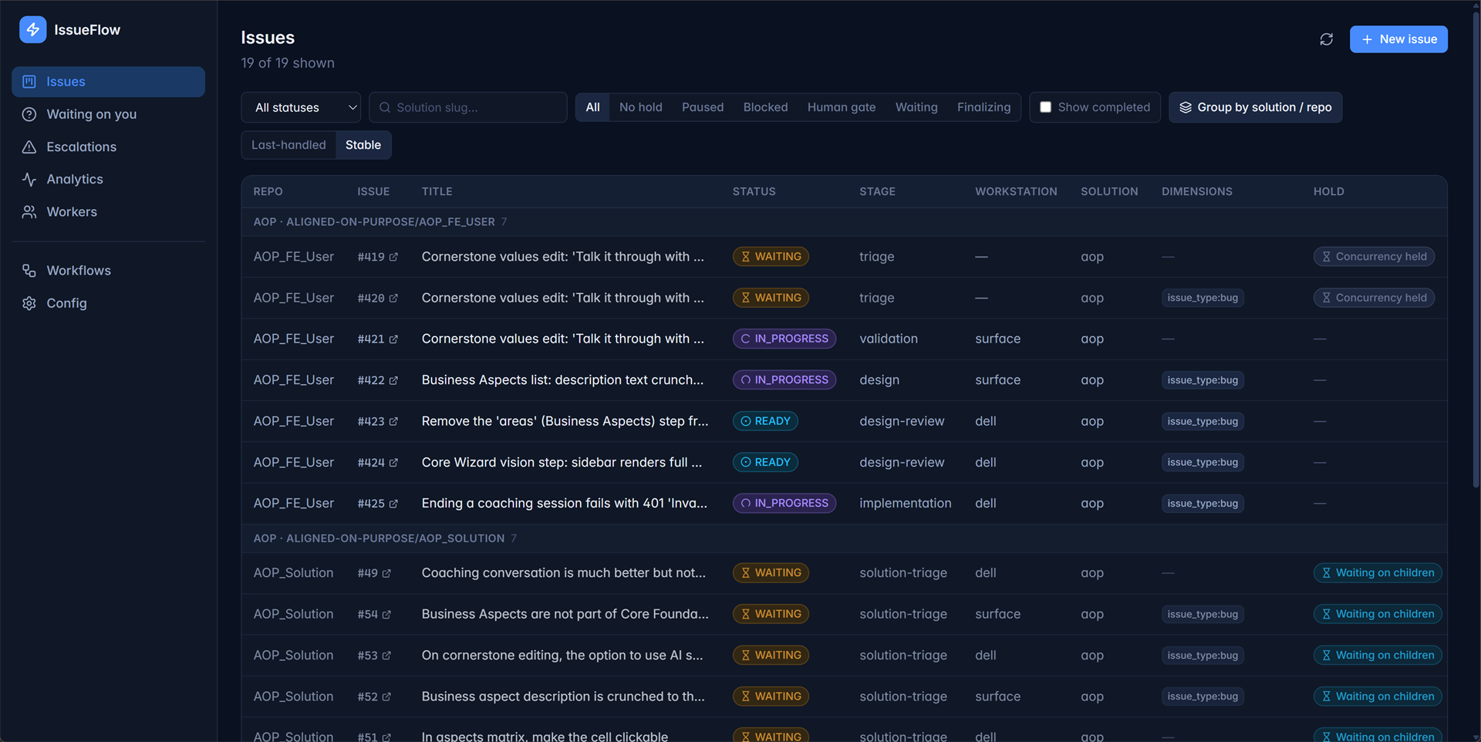Filter by Blocked hold
Viewport: 1481px width, 742px height.
pos(765,107)
